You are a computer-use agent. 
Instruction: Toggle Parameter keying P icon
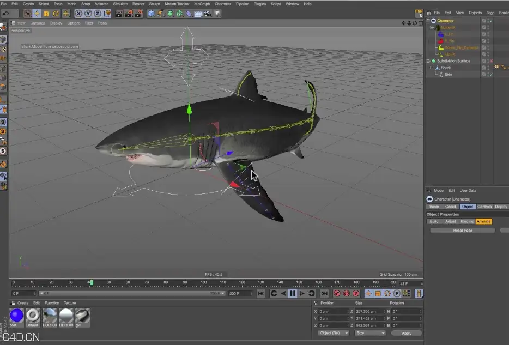[x=397, y=293]
